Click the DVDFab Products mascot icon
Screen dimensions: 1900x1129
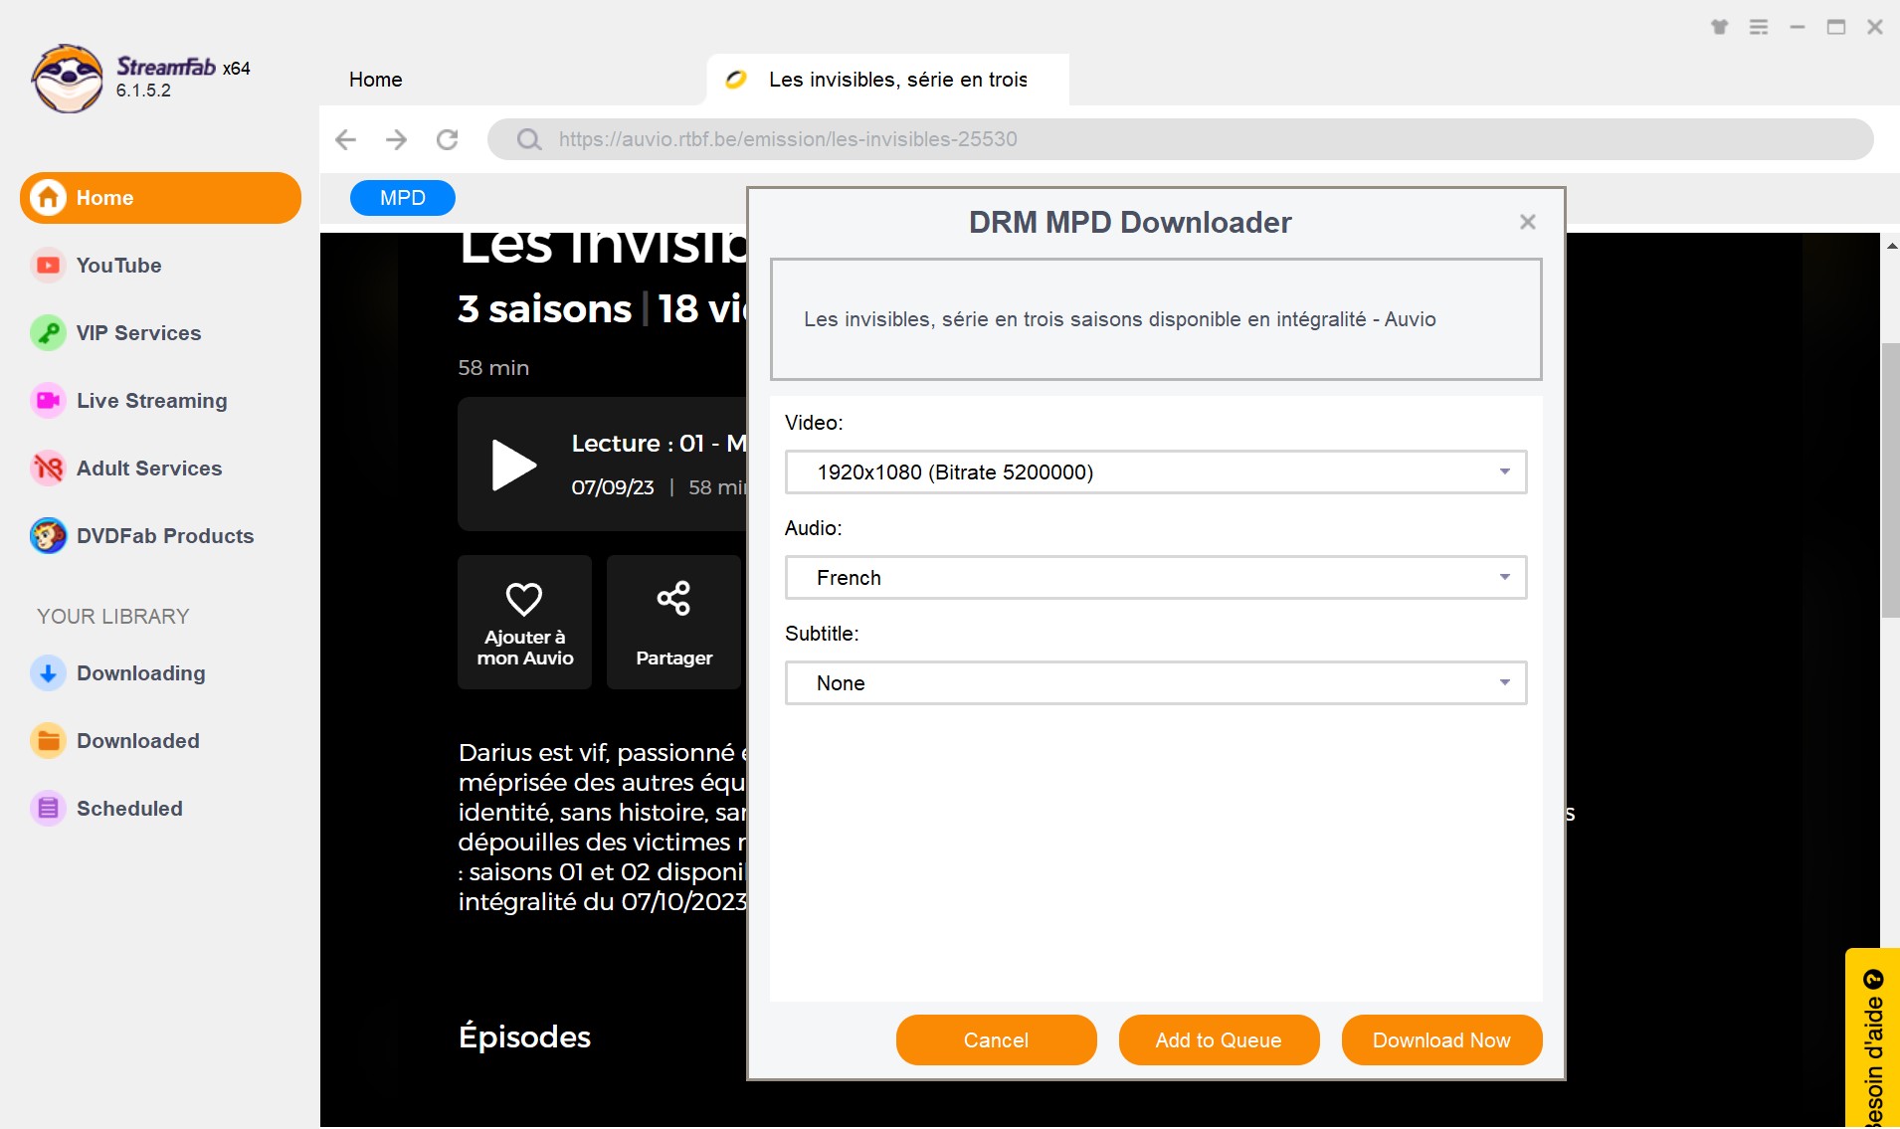pyautogui.click(x=48, y=536)
